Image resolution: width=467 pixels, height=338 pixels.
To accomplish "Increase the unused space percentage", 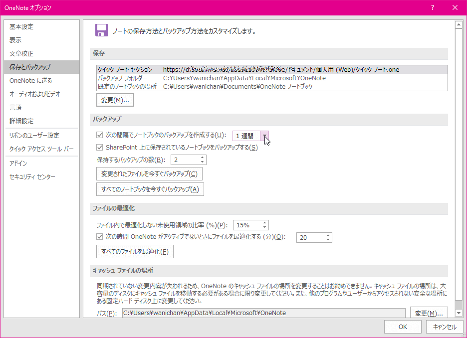I will click(x=265, y=223).
